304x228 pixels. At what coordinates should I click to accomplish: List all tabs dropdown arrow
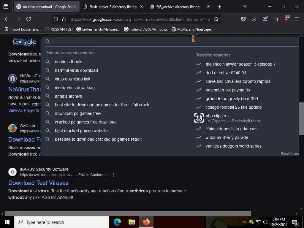click(245, 7)
